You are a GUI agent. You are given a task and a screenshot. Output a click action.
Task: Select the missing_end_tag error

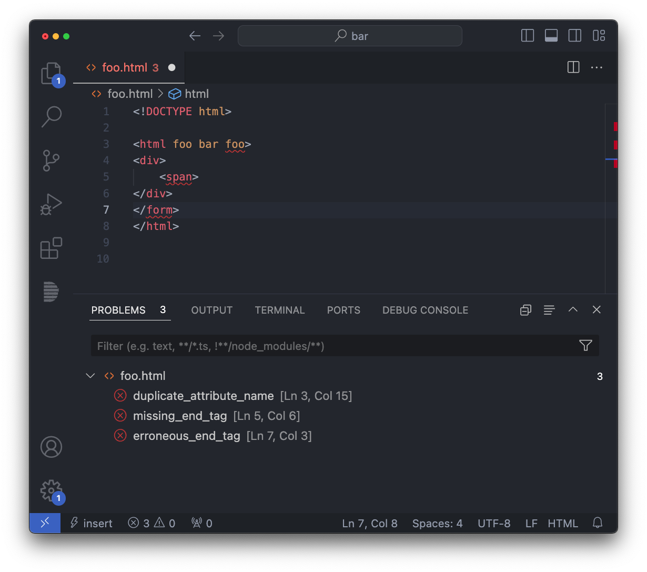(345, 416)
